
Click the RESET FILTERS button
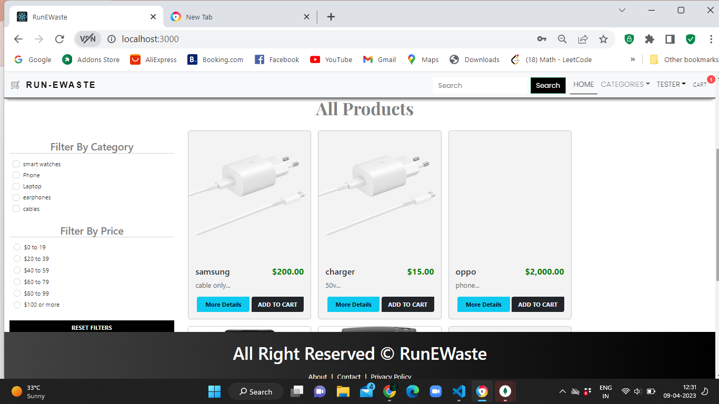(92, 327)
